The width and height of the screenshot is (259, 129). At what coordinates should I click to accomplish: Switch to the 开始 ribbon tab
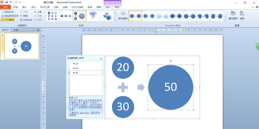click(16, 7)
